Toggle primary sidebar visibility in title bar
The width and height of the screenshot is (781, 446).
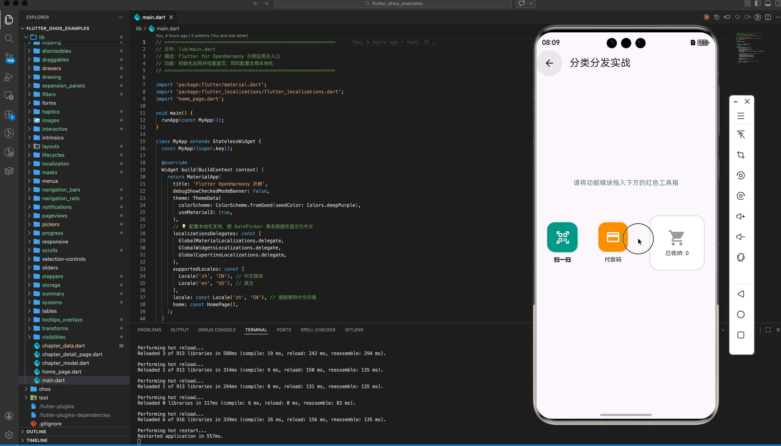click(x=758, y=4)
